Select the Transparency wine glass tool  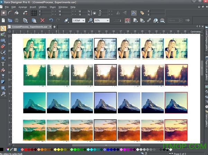3,76
